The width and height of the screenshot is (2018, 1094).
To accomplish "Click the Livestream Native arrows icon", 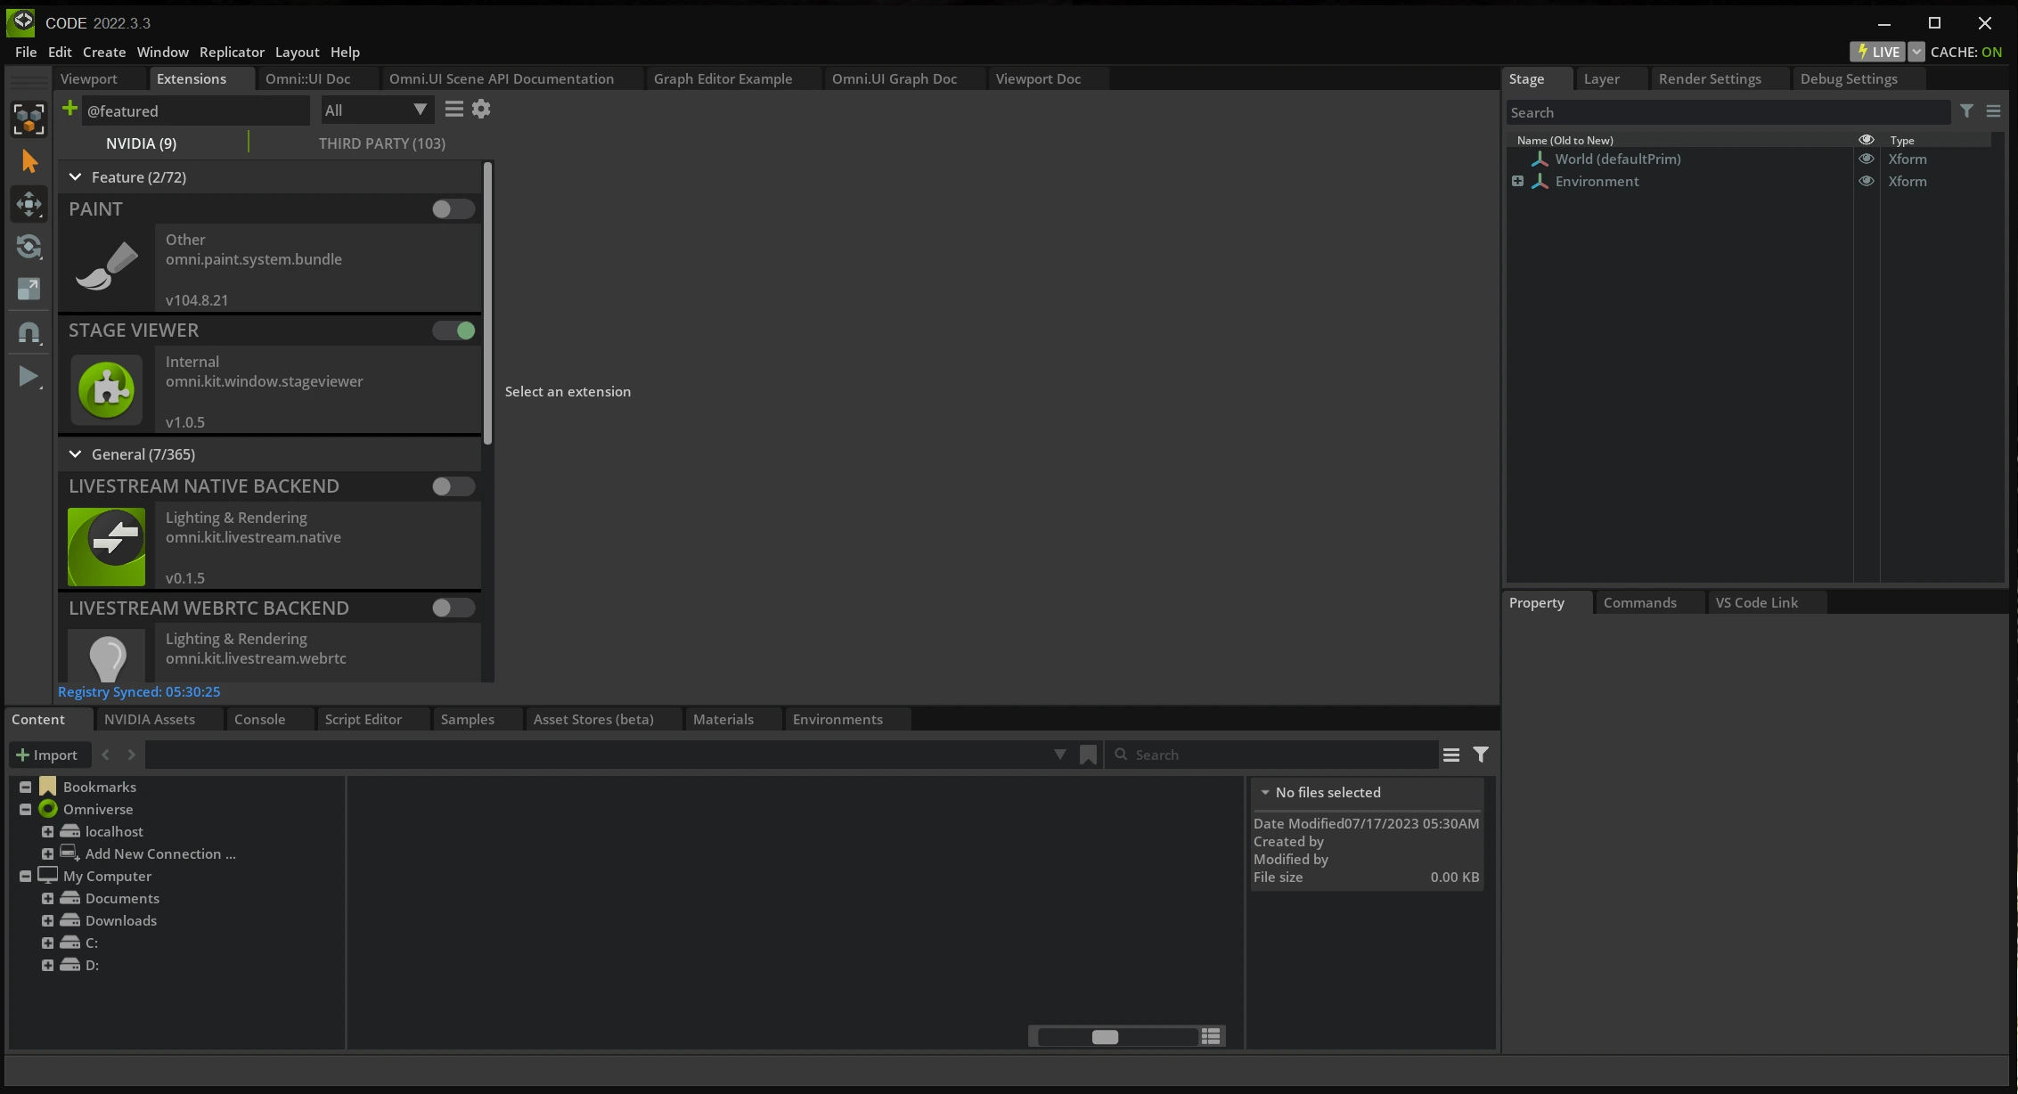I will [x=107, y=546].
